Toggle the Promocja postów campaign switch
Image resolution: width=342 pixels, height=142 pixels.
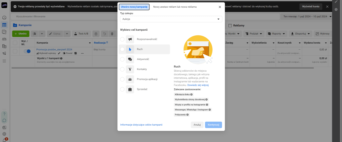(x=27, y=51)
